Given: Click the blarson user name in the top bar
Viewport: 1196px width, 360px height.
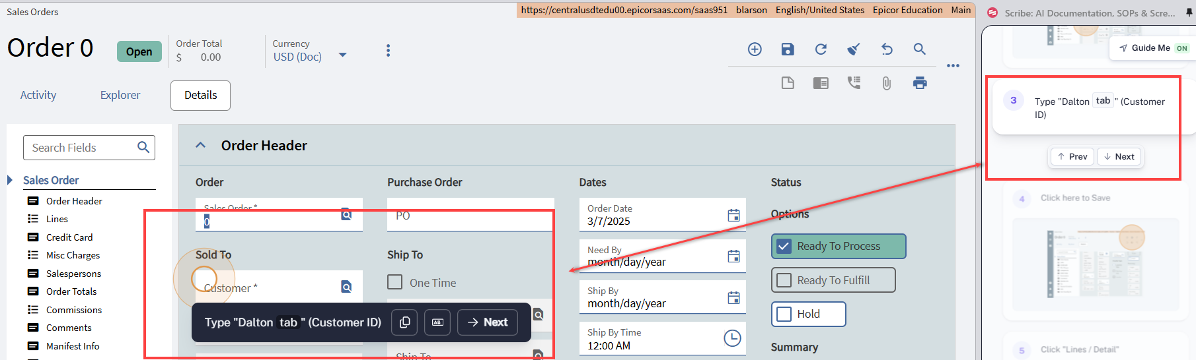Looking at the screenshot, I should point(751,10).
